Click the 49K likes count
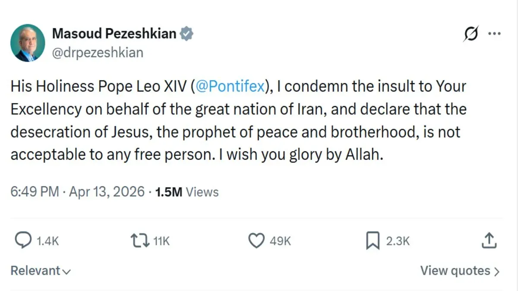The height and width of the screenshot is (291, 518). [280, 241]
